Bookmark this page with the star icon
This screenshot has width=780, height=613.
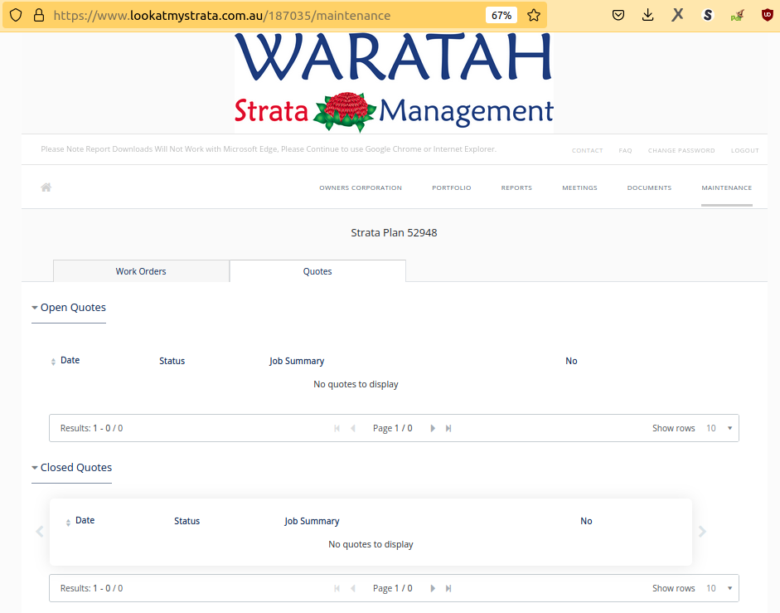[x=534, y=15]
